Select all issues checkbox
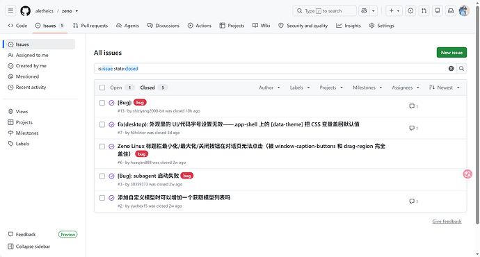The image size is (480, 257). click(102, 88)
